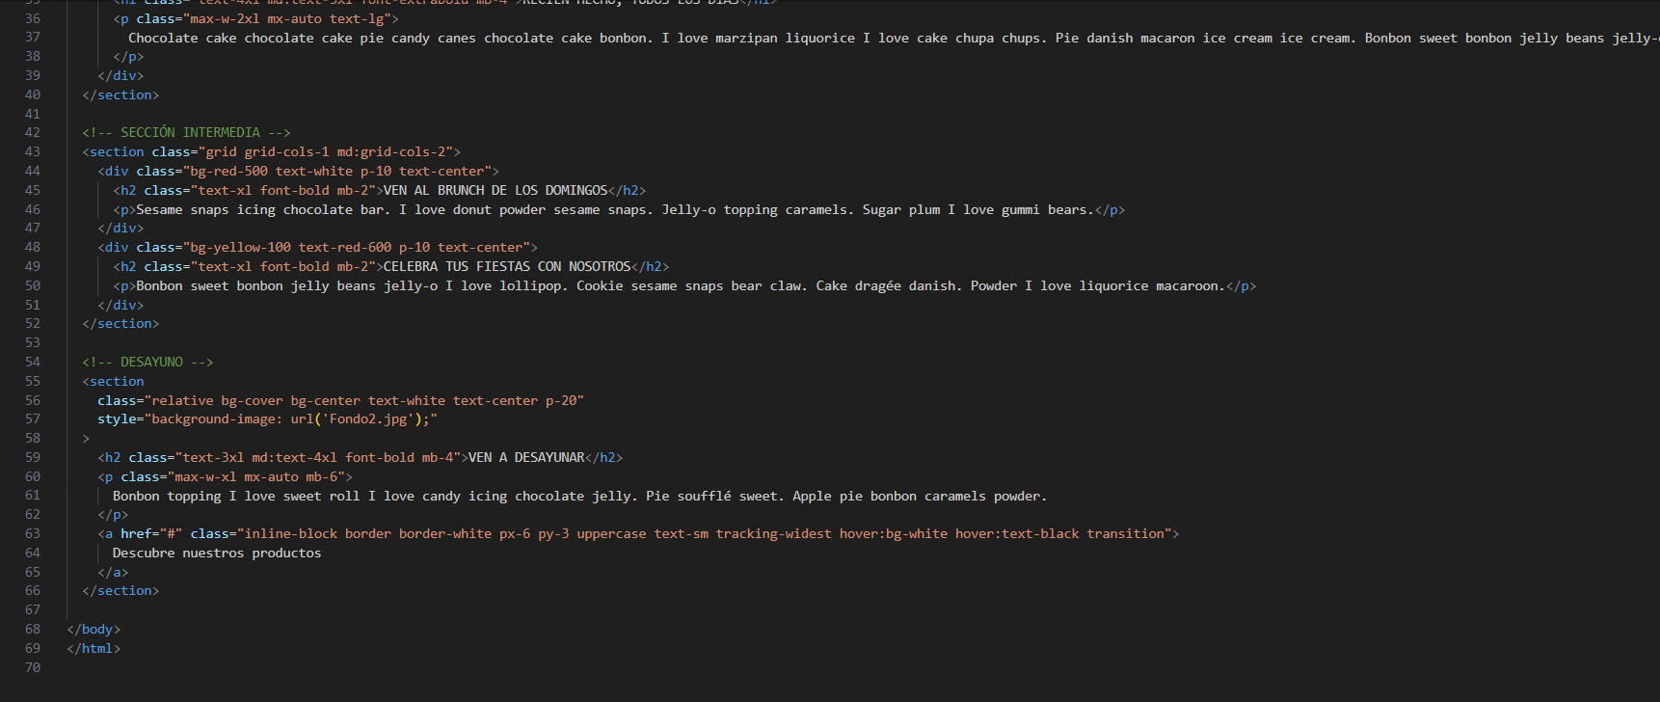Place cursor in 'VEN AL BRUNCH DE LOS DOMINGOS' heading

[x=495, y=190]
